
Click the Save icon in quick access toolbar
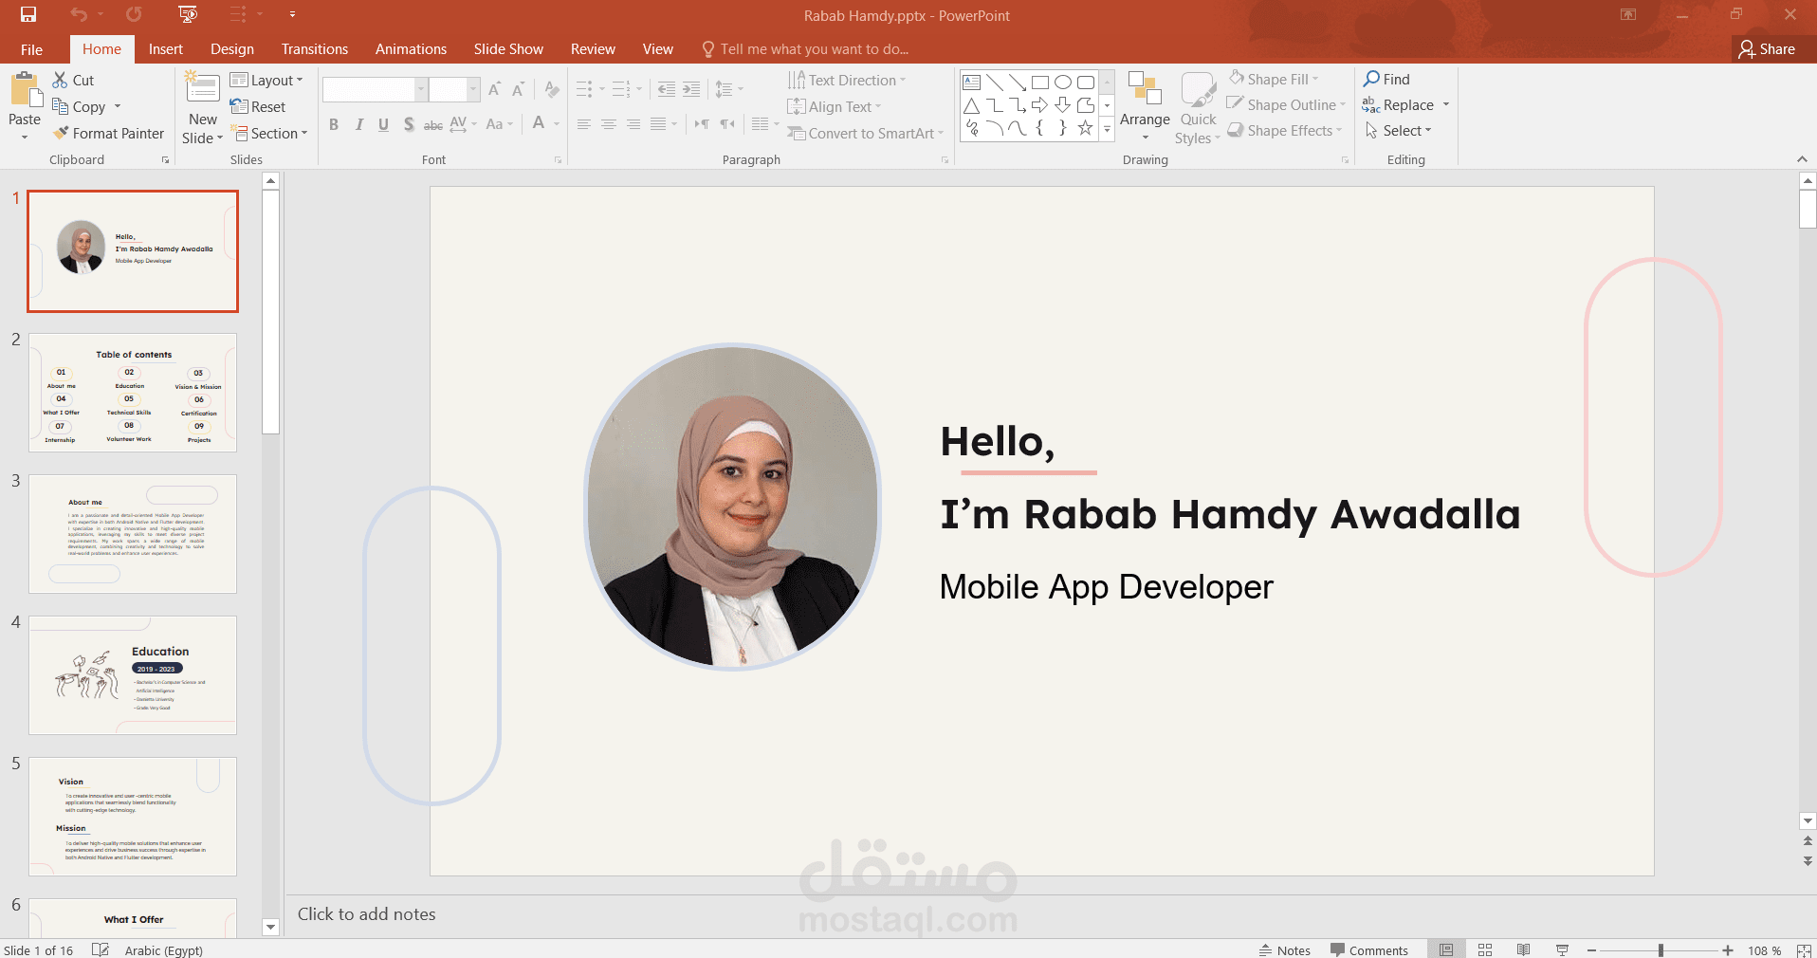[x=28, y=14]
